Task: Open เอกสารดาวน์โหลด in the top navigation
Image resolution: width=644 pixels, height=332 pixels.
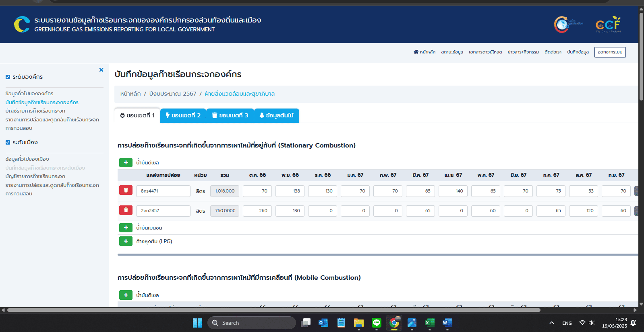Action: coord(485,52)
